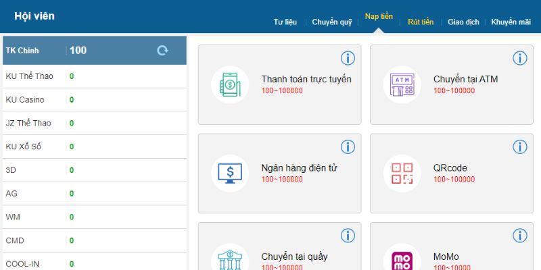The height and width of the screenshot is (270, 541).
Task: Click the Chuyển tại quầy bank building icon
Action: coord(230,260)
